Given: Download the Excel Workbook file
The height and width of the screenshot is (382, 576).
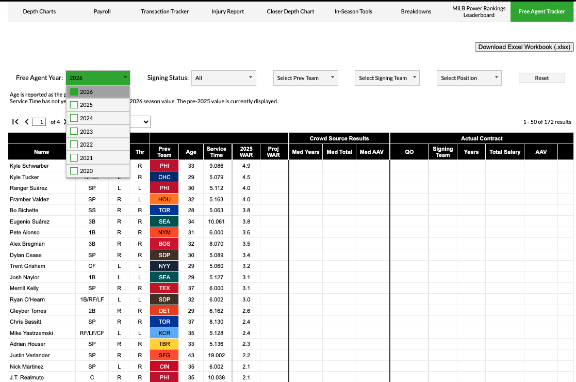Looking at the screenshot, I should pyautogui.click(x=524, y=47).
